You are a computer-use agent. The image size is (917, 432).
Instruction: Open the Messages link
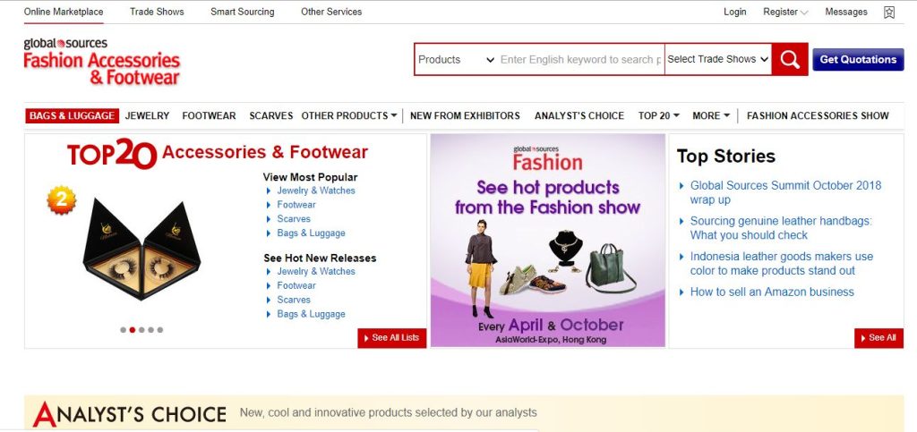click(845, 12)
